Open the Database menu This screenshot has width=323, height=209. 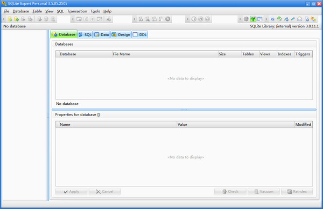coord(21,11)
